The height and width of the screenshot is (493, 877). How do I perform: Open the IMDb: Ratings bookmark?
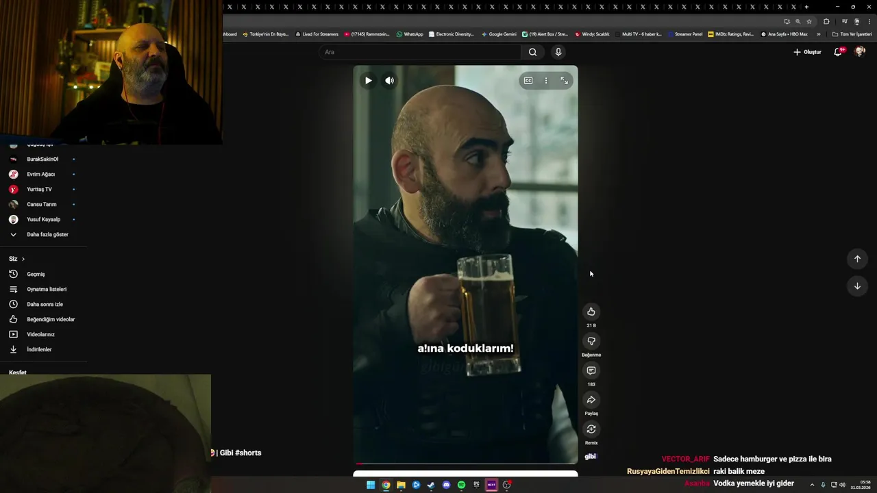pyautogui.click(x=730, y=34)
